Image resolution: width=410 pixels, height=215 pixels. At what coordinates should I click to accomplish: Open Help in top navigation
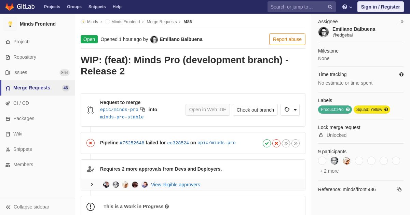click(x=117, y=7)
